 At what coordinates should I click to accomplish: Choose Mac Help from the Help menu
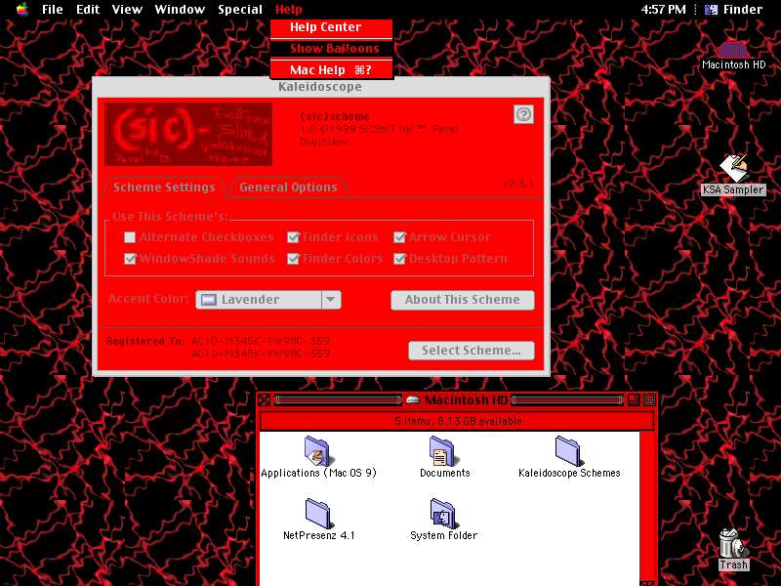(x=331, y=69)
